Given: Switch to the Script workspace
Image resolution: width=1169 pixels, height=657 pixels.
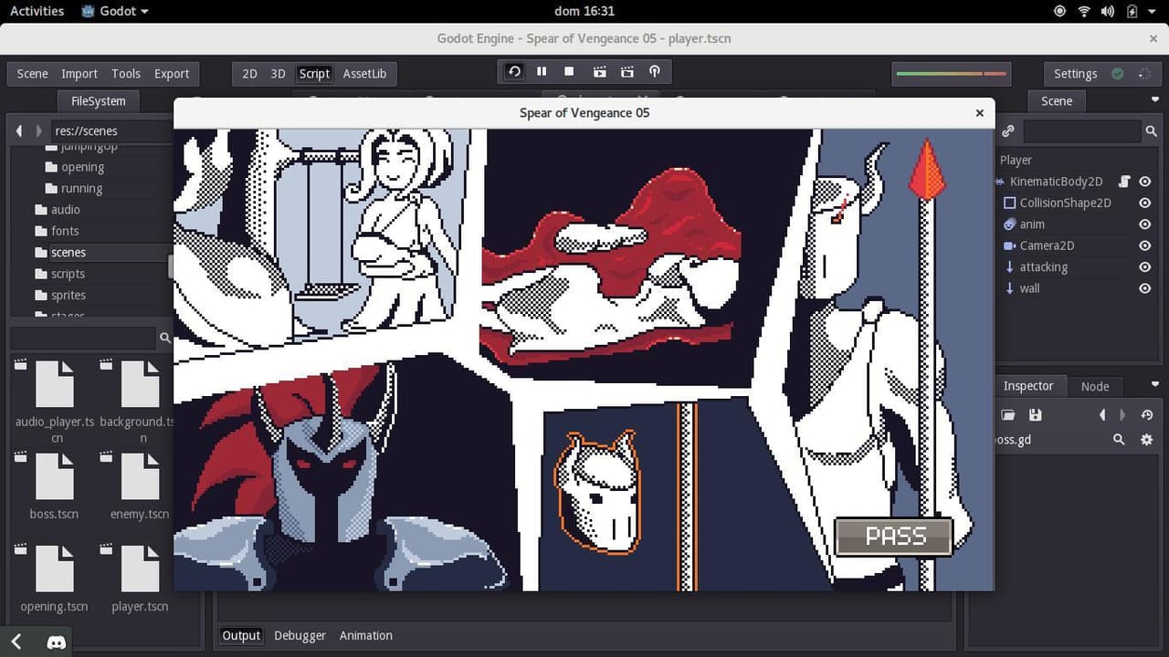Looking at the screenshot, I should pyautogui.click(x=314, y=74).
